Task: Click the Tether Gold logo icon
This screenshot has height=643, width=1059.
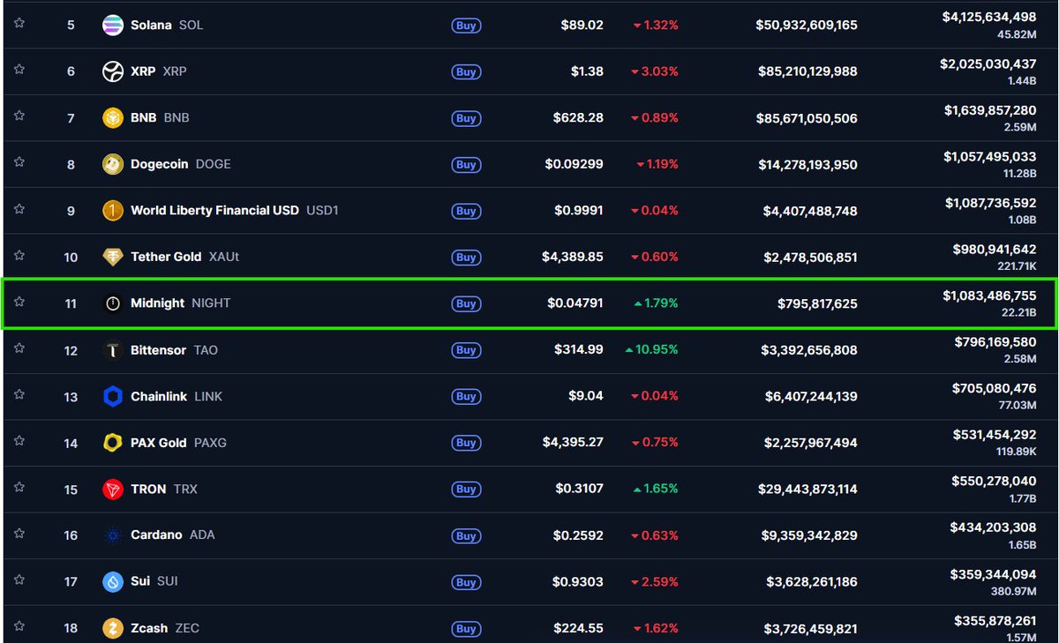Action: tap(113, 257)
